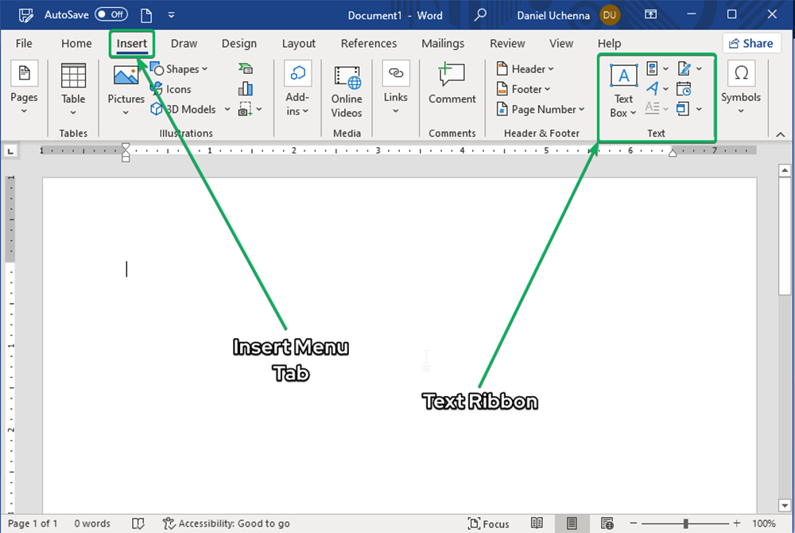Insert a SmartArt graphic

pos(246,69)
